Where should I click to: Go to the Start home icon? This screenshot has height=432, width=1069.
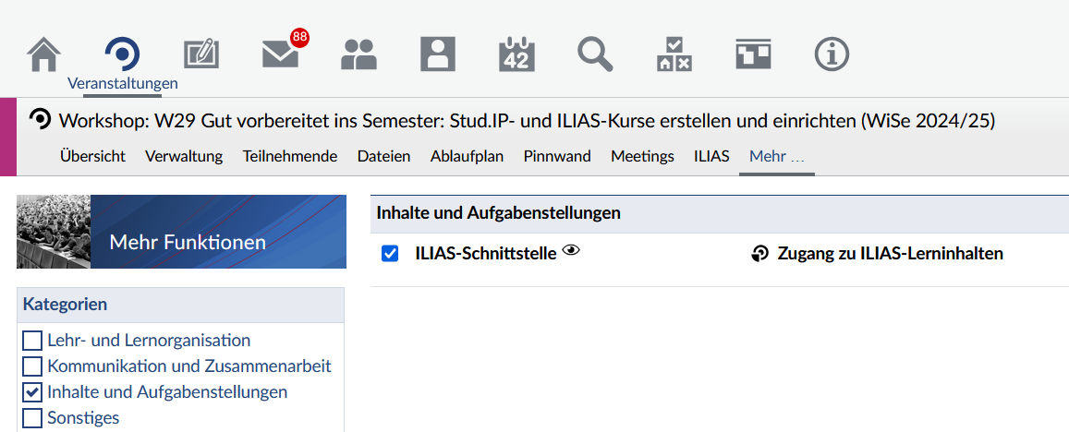pos(44,54)
